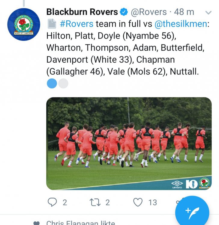Tap the like count number 13

tap(153, 202)
